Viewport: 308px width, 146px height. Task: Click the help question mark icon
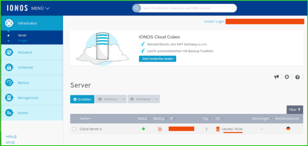(298, 77)
